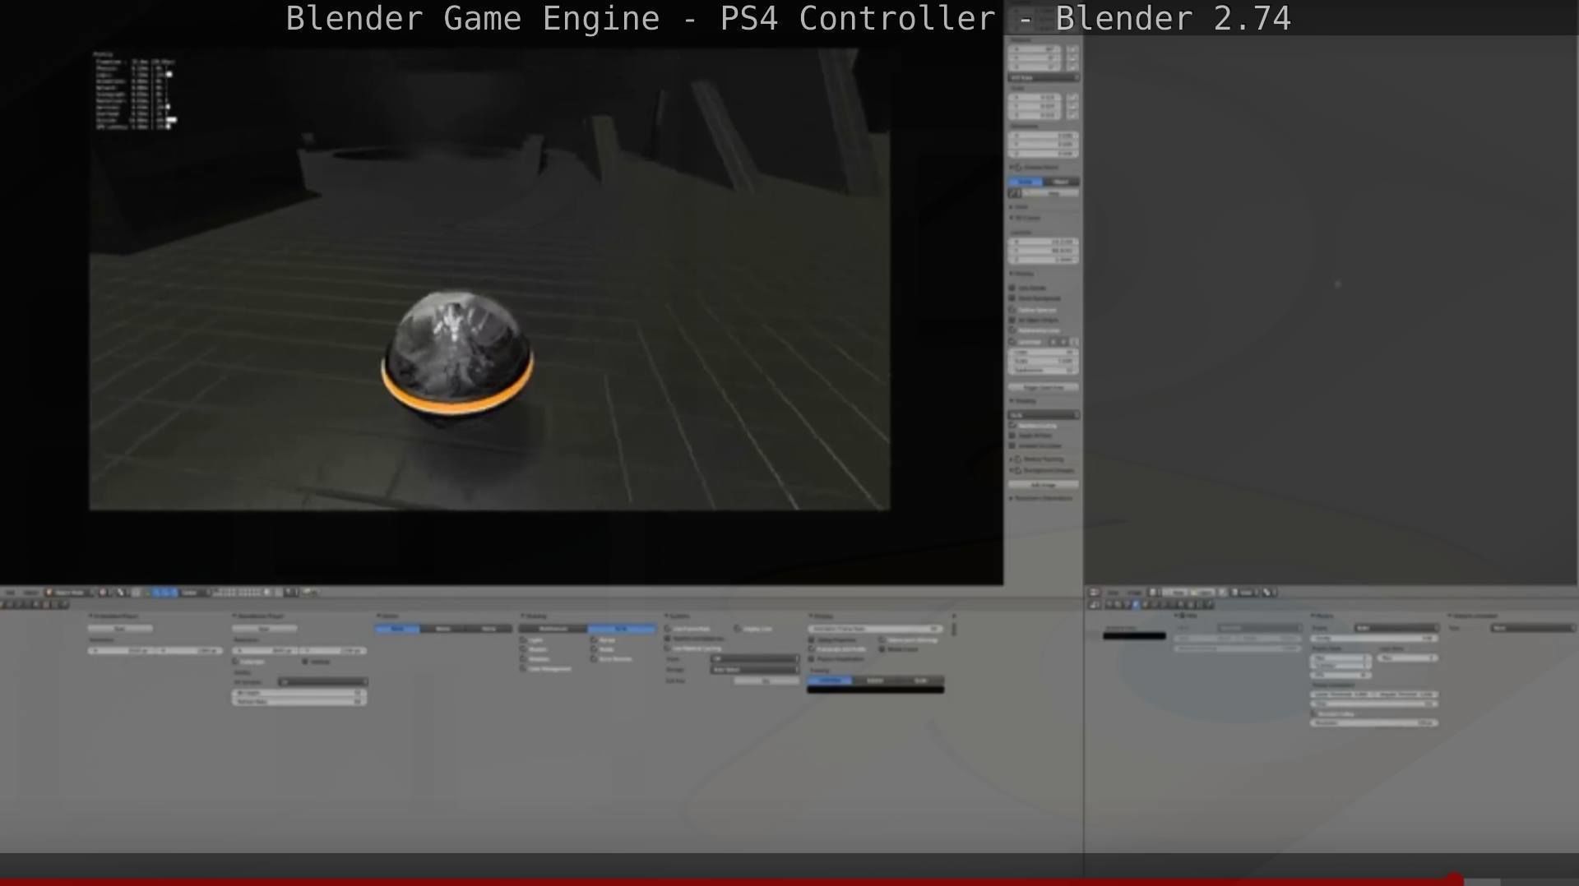Toggle Mouse Cursor checkbox

[882, 649]
